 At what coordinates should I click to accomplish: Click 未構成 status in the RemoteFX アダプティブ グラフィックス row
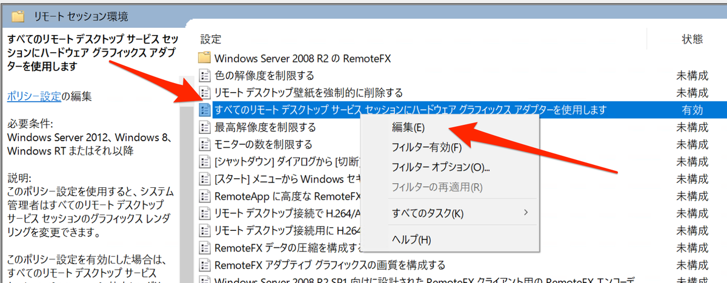[692, 265]
